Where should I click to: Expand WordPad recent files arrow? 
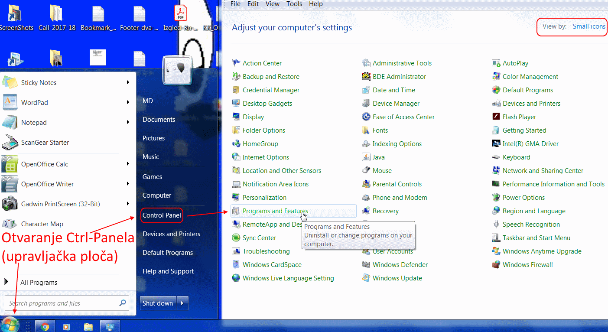pyautogui.click(x=128, y=102)
